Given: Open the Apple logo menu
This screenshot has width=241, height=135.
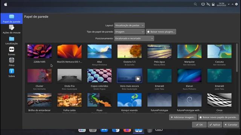Looking at the screenshot, I should coord(6,4).
